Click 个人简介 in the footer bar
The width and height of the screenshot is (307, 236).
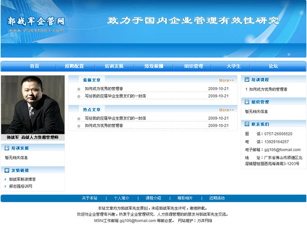121,198
